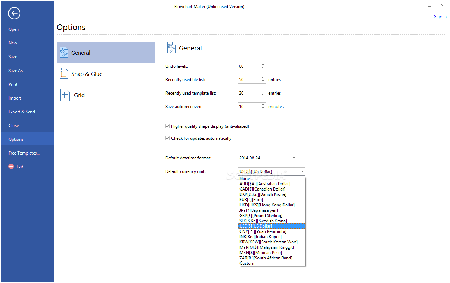Open Free Templates... entry

pos(27,153)
